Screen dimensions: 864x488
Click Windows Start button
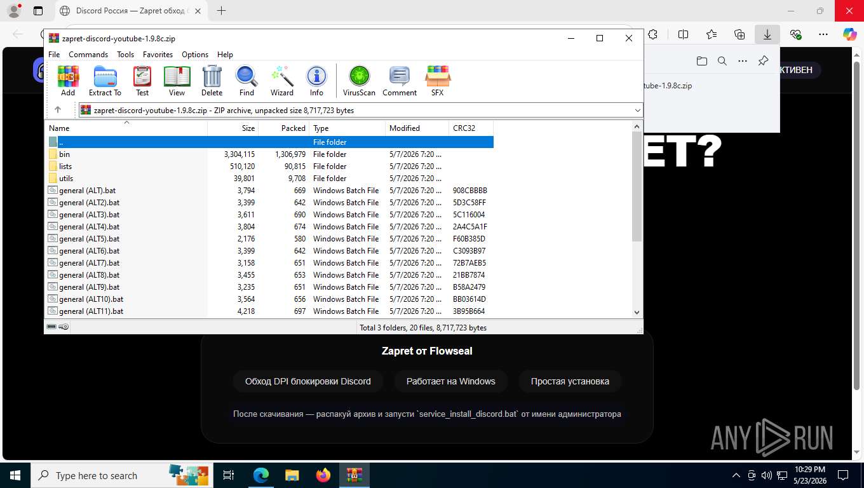[x=15, y=475]
